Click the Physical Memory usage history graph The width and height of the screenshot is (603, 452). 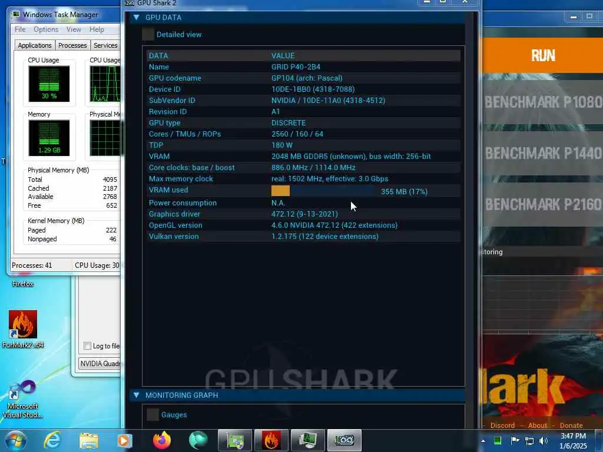(105, 138)
